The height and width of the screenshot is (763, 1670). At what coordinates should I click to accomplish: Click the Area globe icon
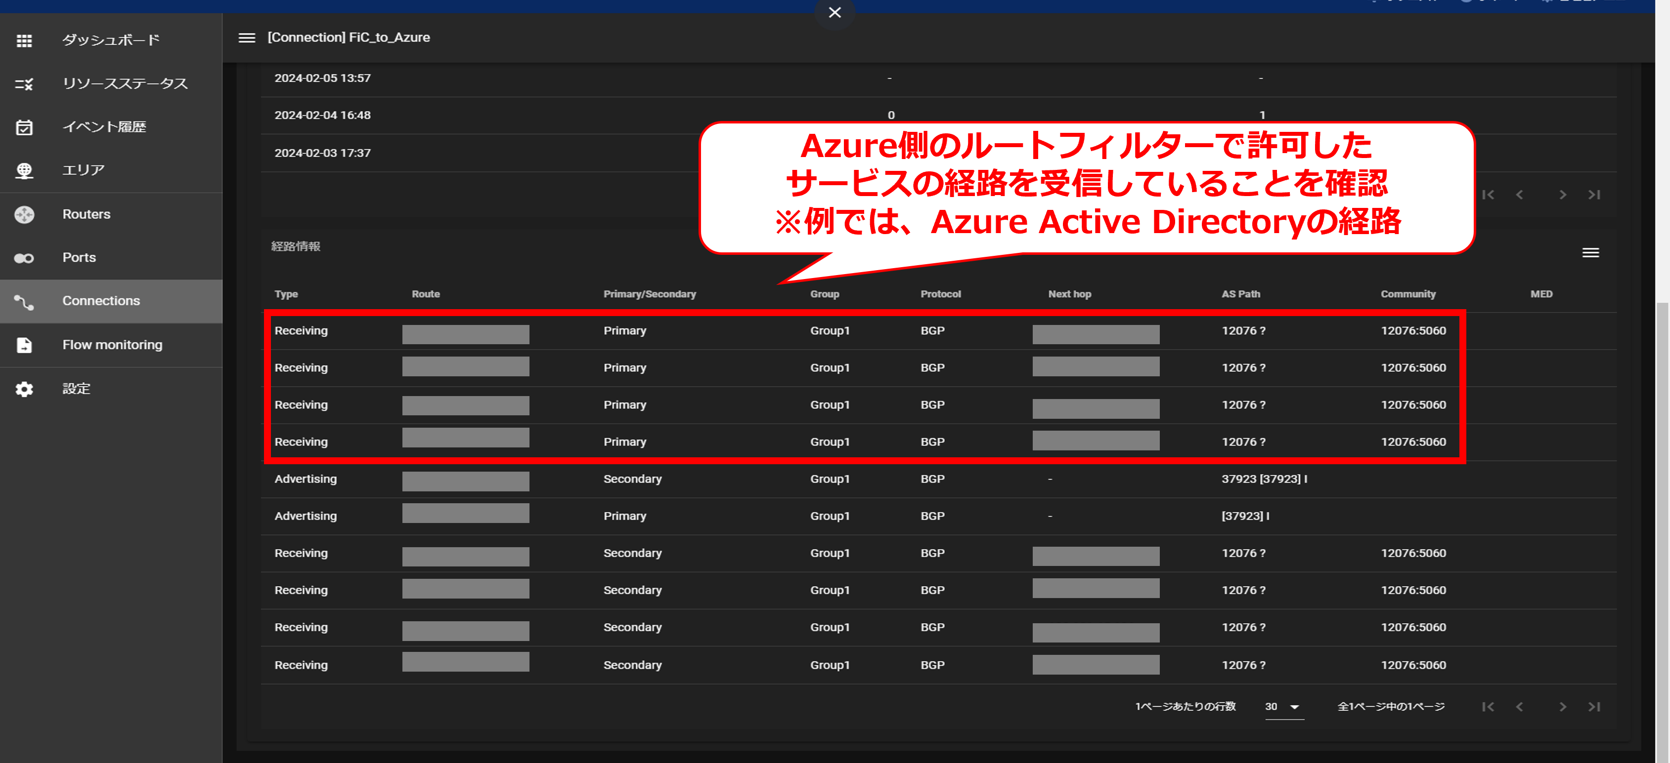click(24, 171)
